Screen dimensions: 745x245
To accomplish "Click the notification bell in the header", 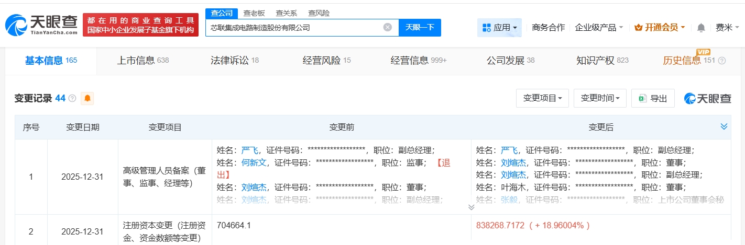I will 701,28.
